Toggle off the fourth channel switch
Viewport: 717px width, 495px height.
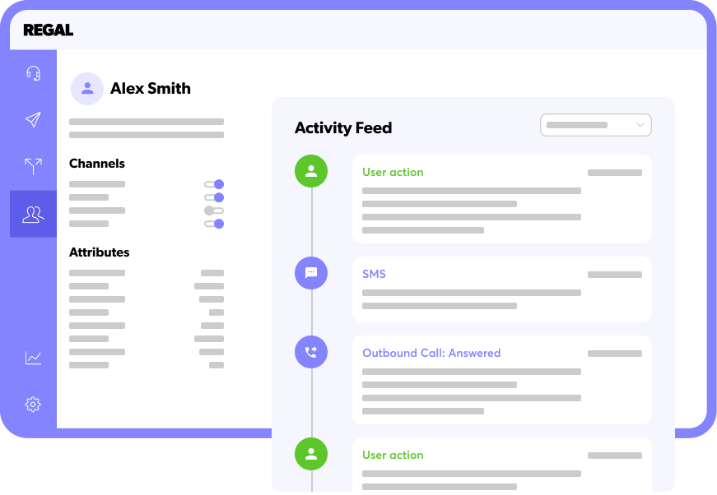(214, 224)
